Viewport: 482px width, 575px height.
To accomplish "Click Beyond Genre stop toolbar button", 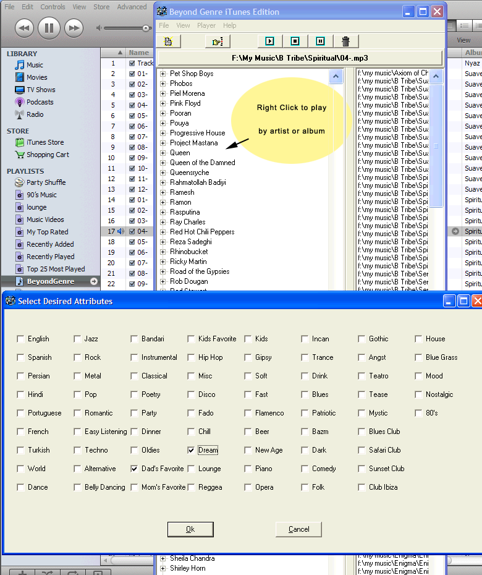I will point(295,41).
